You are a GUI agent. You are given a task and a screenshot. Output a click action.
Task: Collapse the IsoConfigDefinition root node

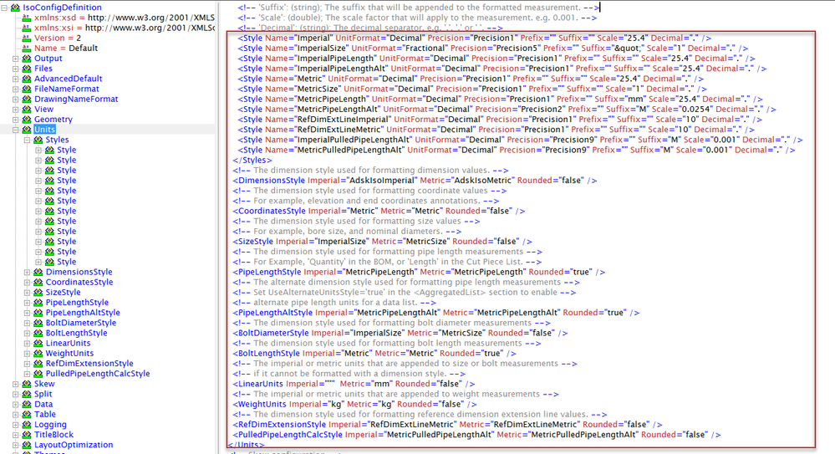point(4,8)
